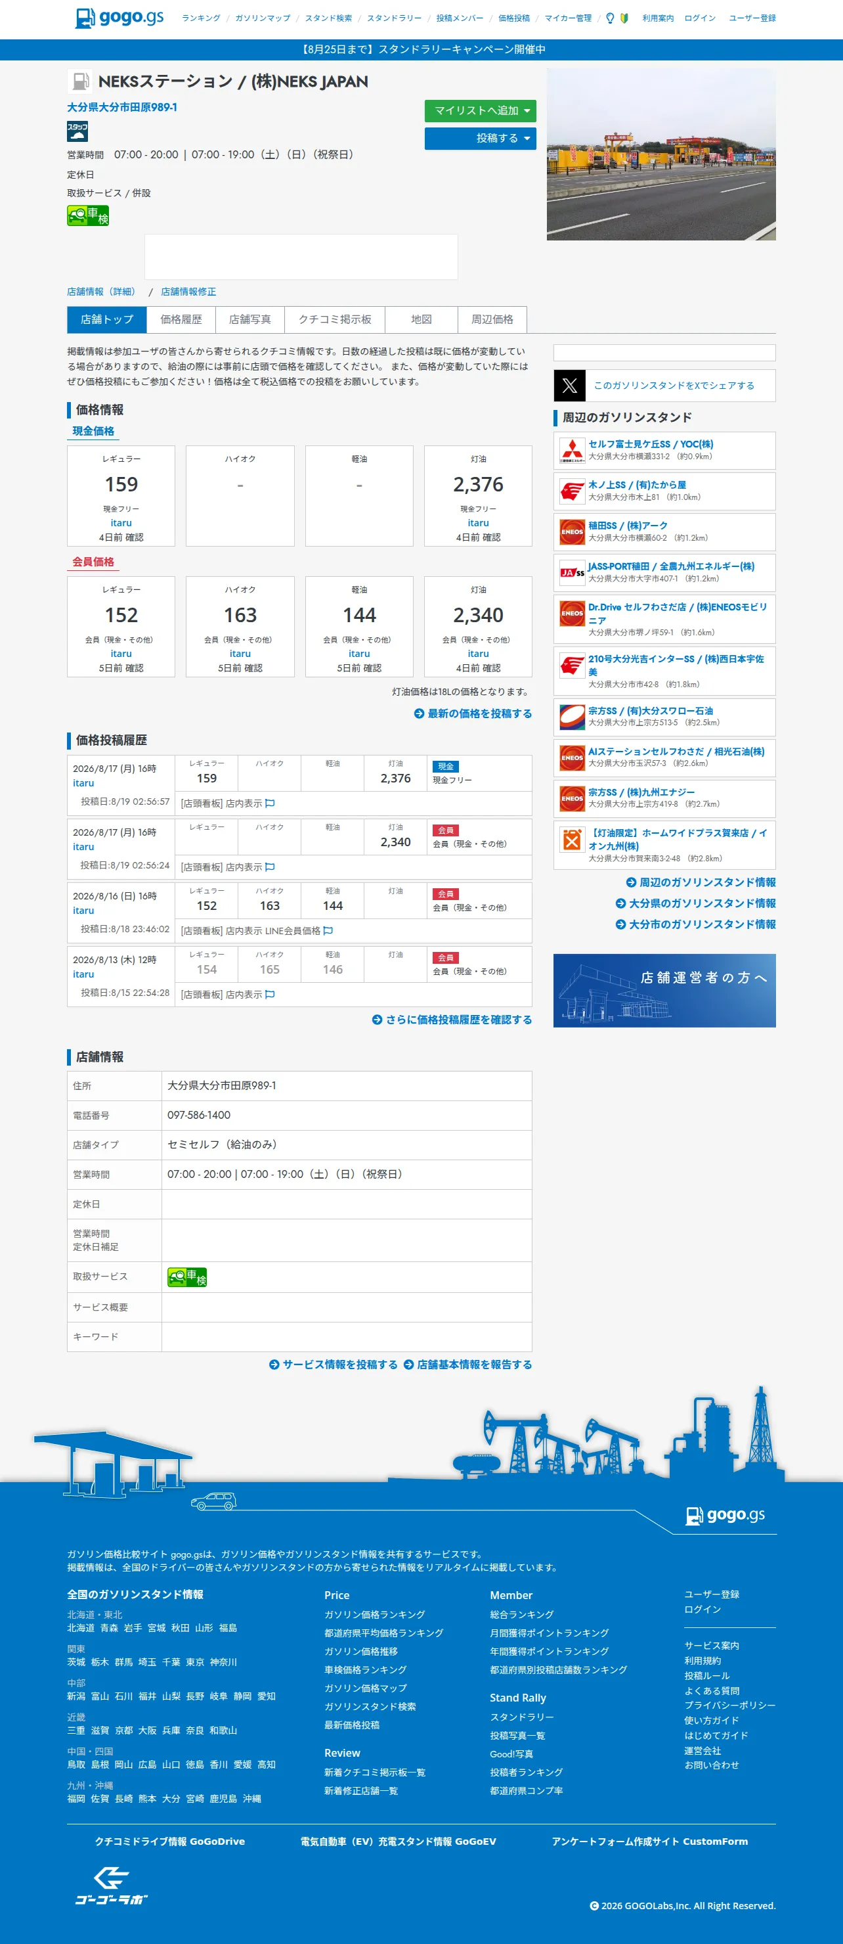Screen dimensions: 843x1944
Task: Click the X logo share icon
Action: click(x=569, y=386)
